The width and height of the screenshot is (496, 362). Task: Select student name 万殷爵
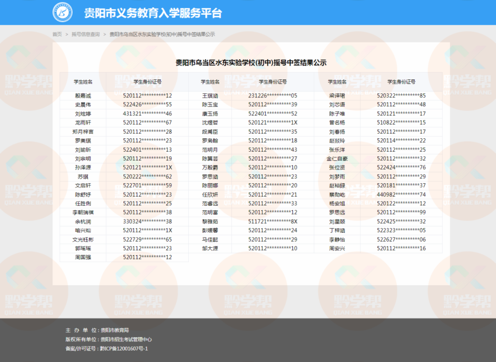(x=210, y=167)
